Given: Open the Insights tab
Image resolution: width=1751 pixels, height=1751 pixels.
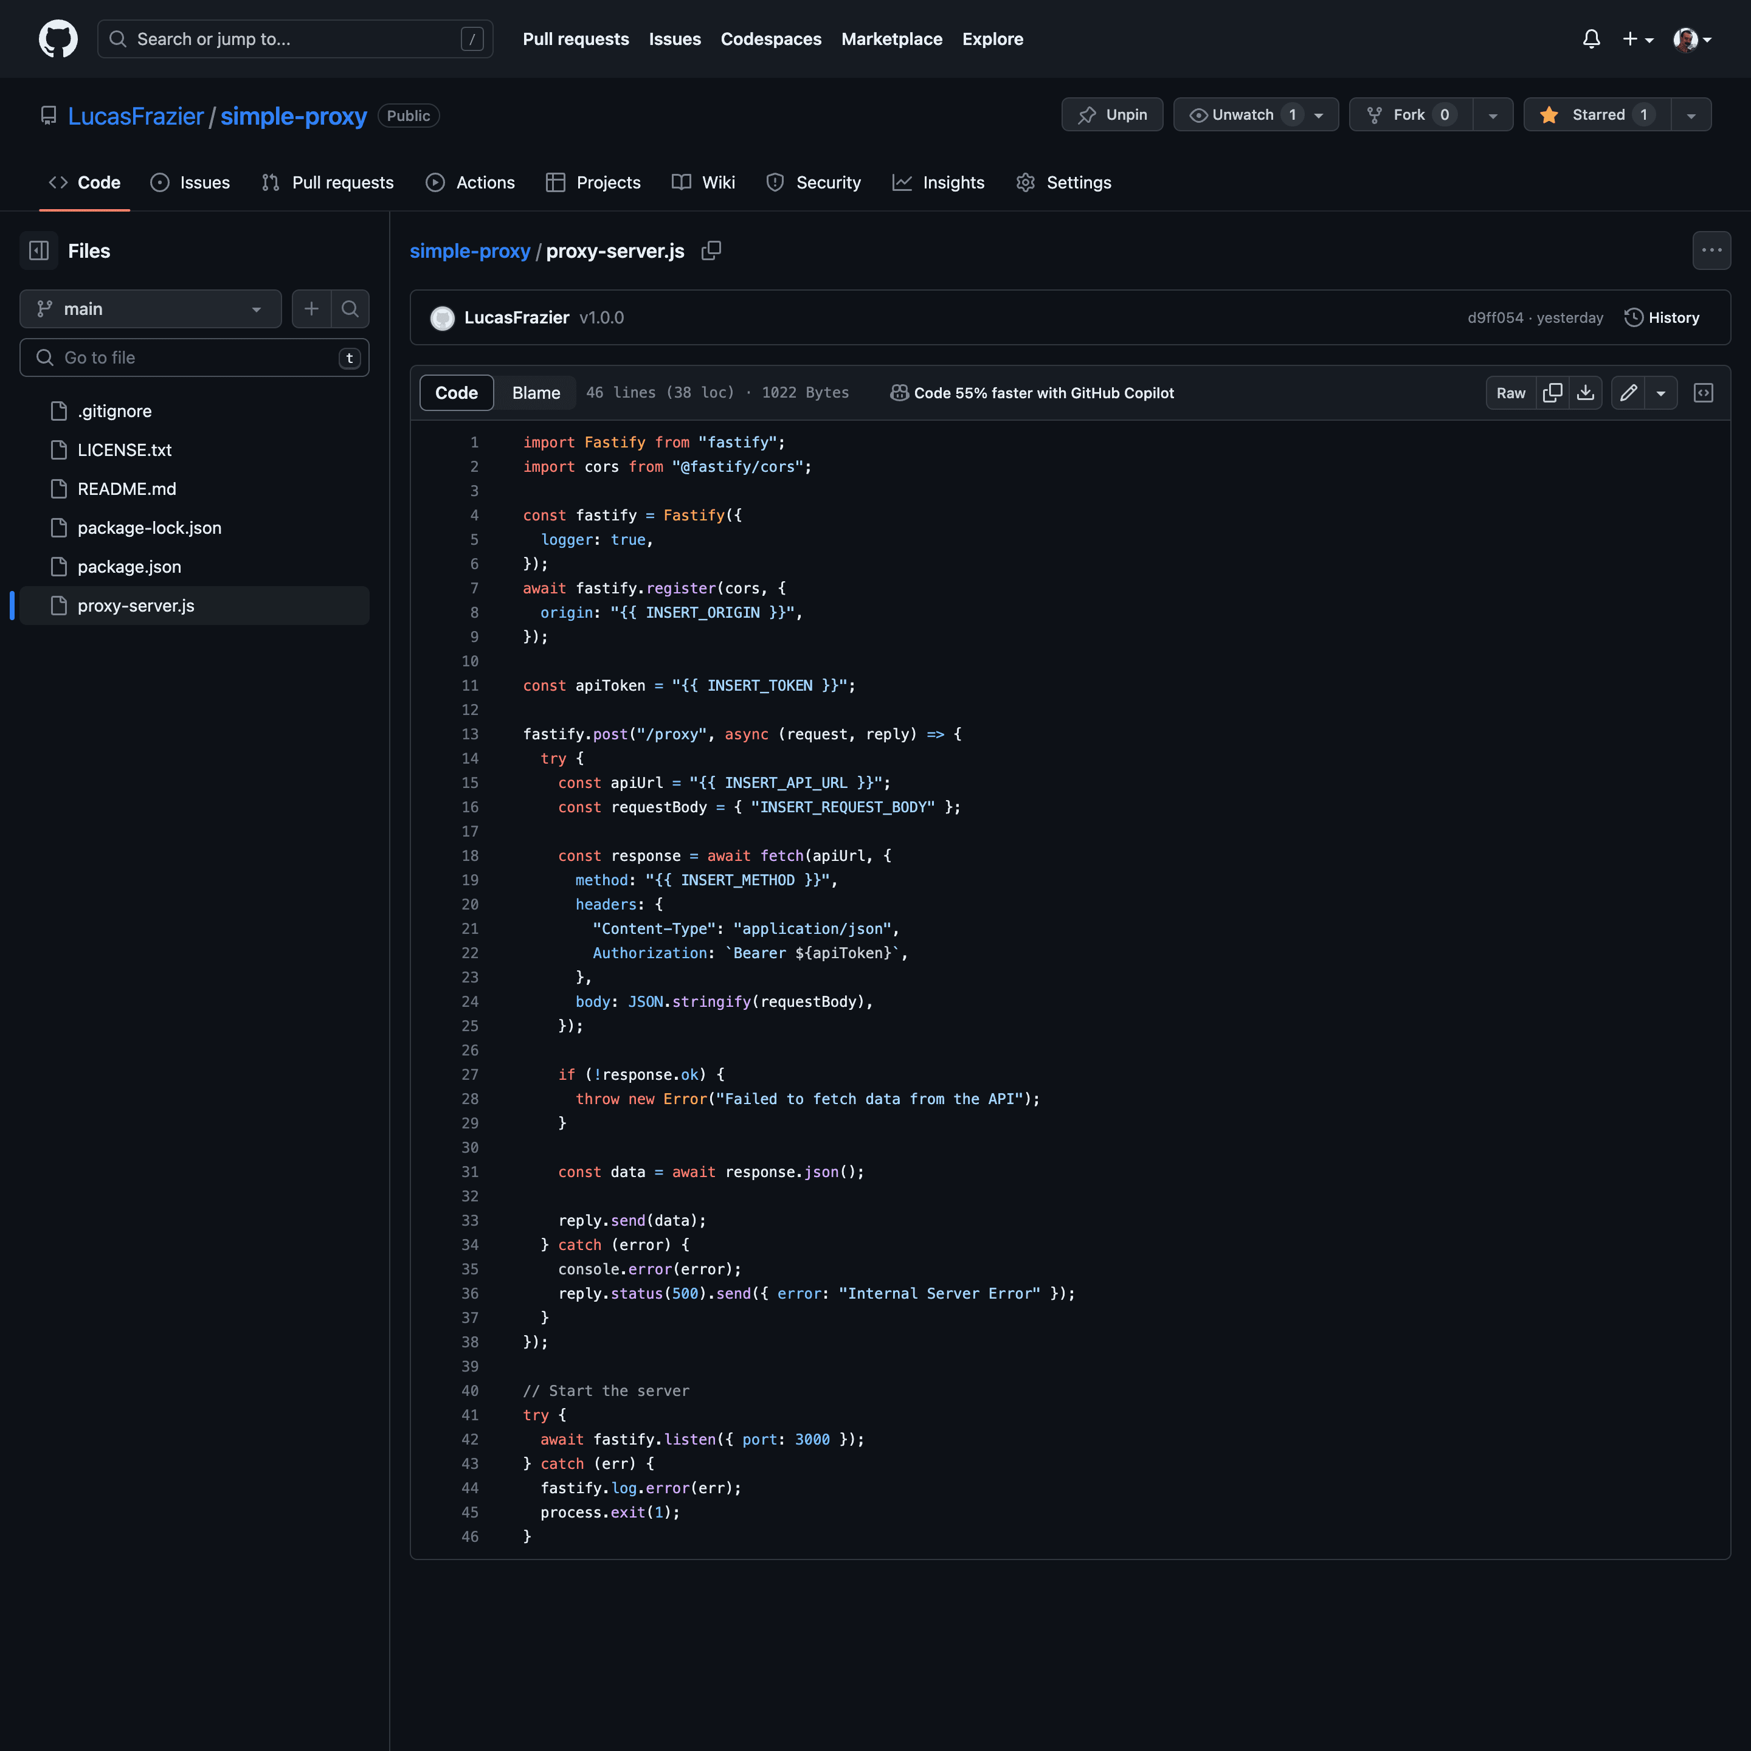Looking at the screenshot, I should [x=939, y=182].
